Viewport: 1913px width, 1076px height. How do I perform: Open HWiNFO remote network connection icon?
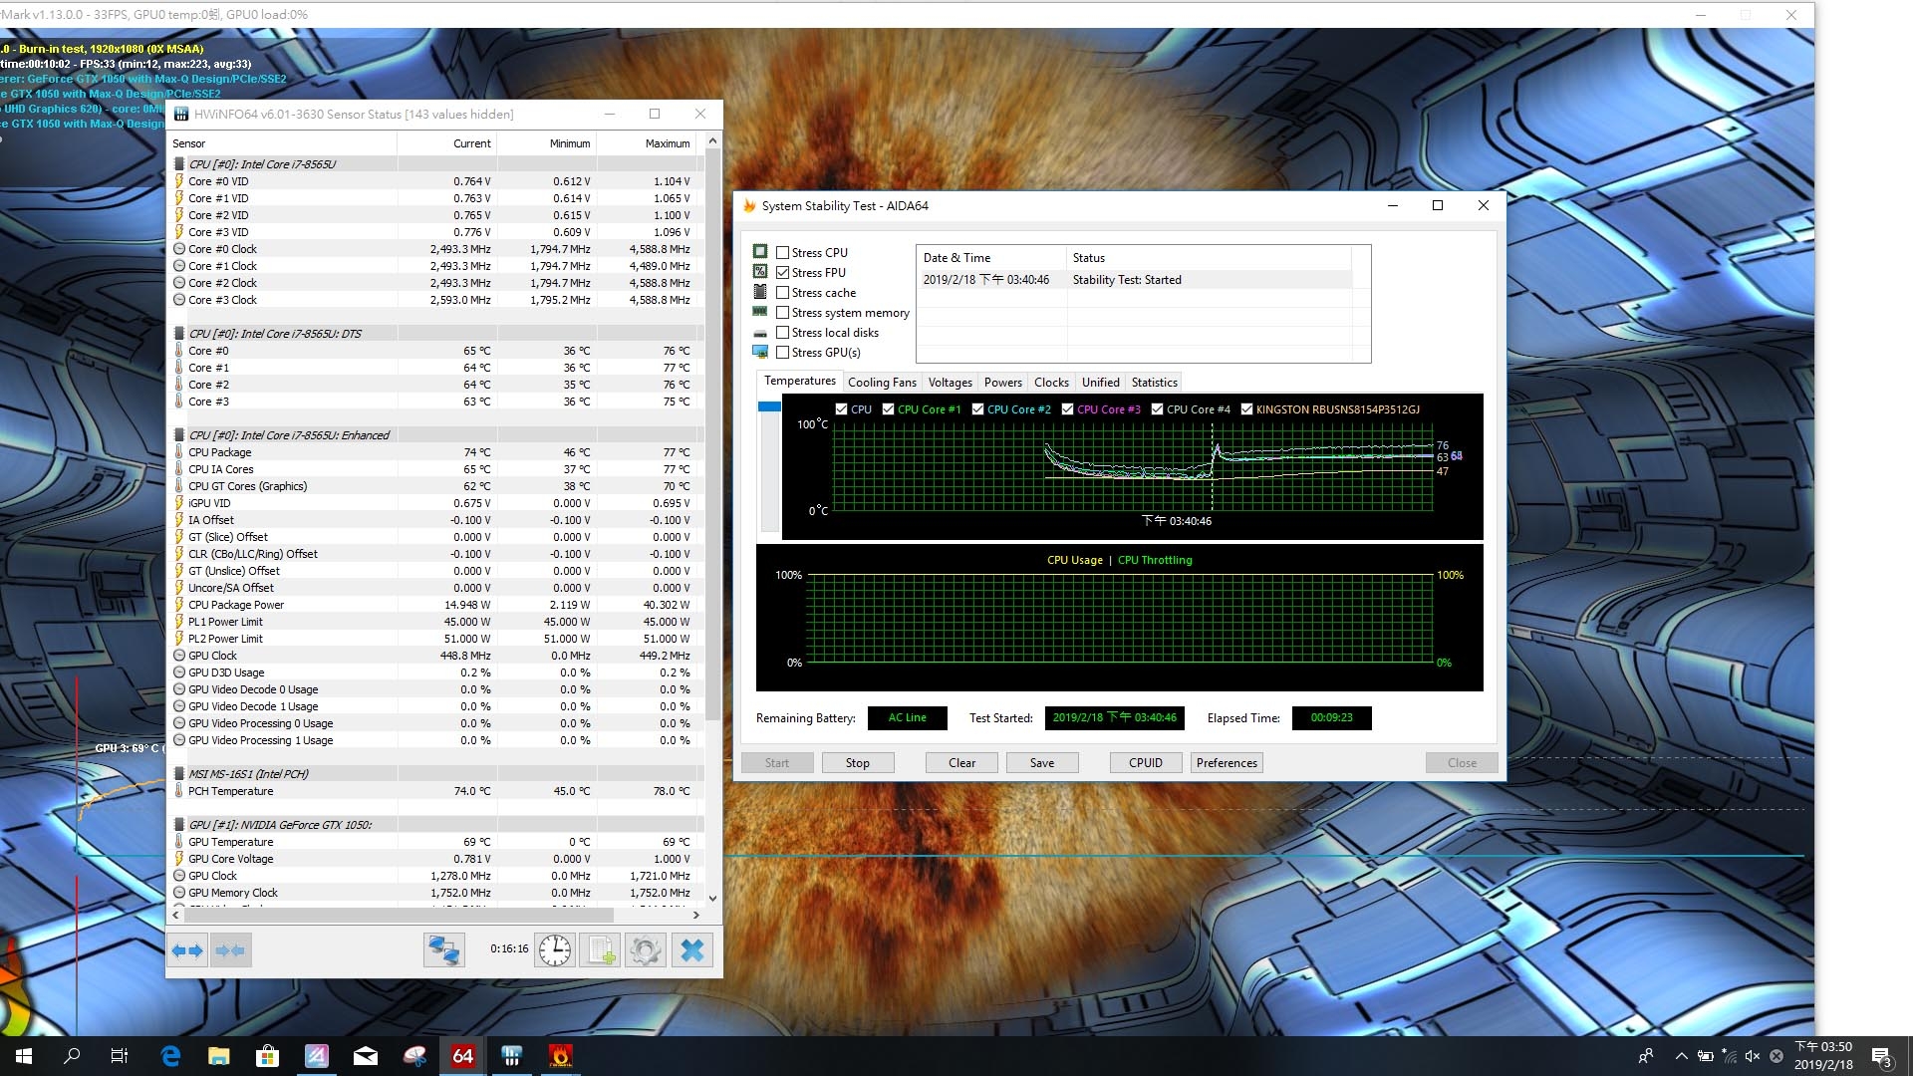point(443,950)
